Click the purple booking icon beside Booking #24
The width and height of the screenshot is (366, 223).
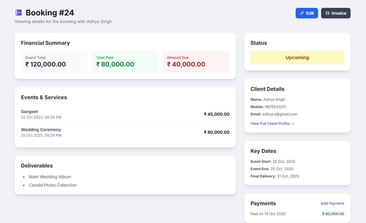18,12
